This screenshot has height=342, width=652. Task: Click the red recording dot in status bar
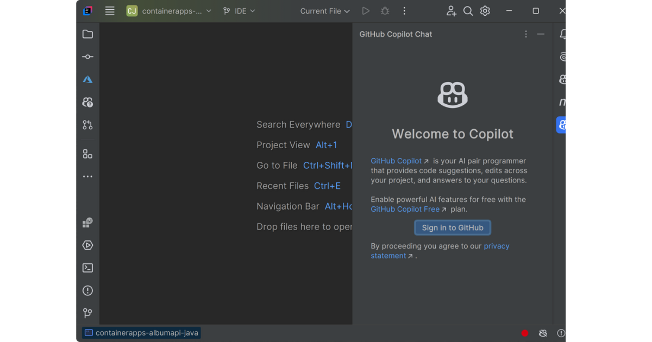(x=525, y=333)
